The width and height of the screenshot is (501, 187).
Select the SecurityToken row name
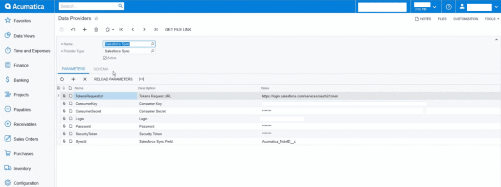click(86, 134)
